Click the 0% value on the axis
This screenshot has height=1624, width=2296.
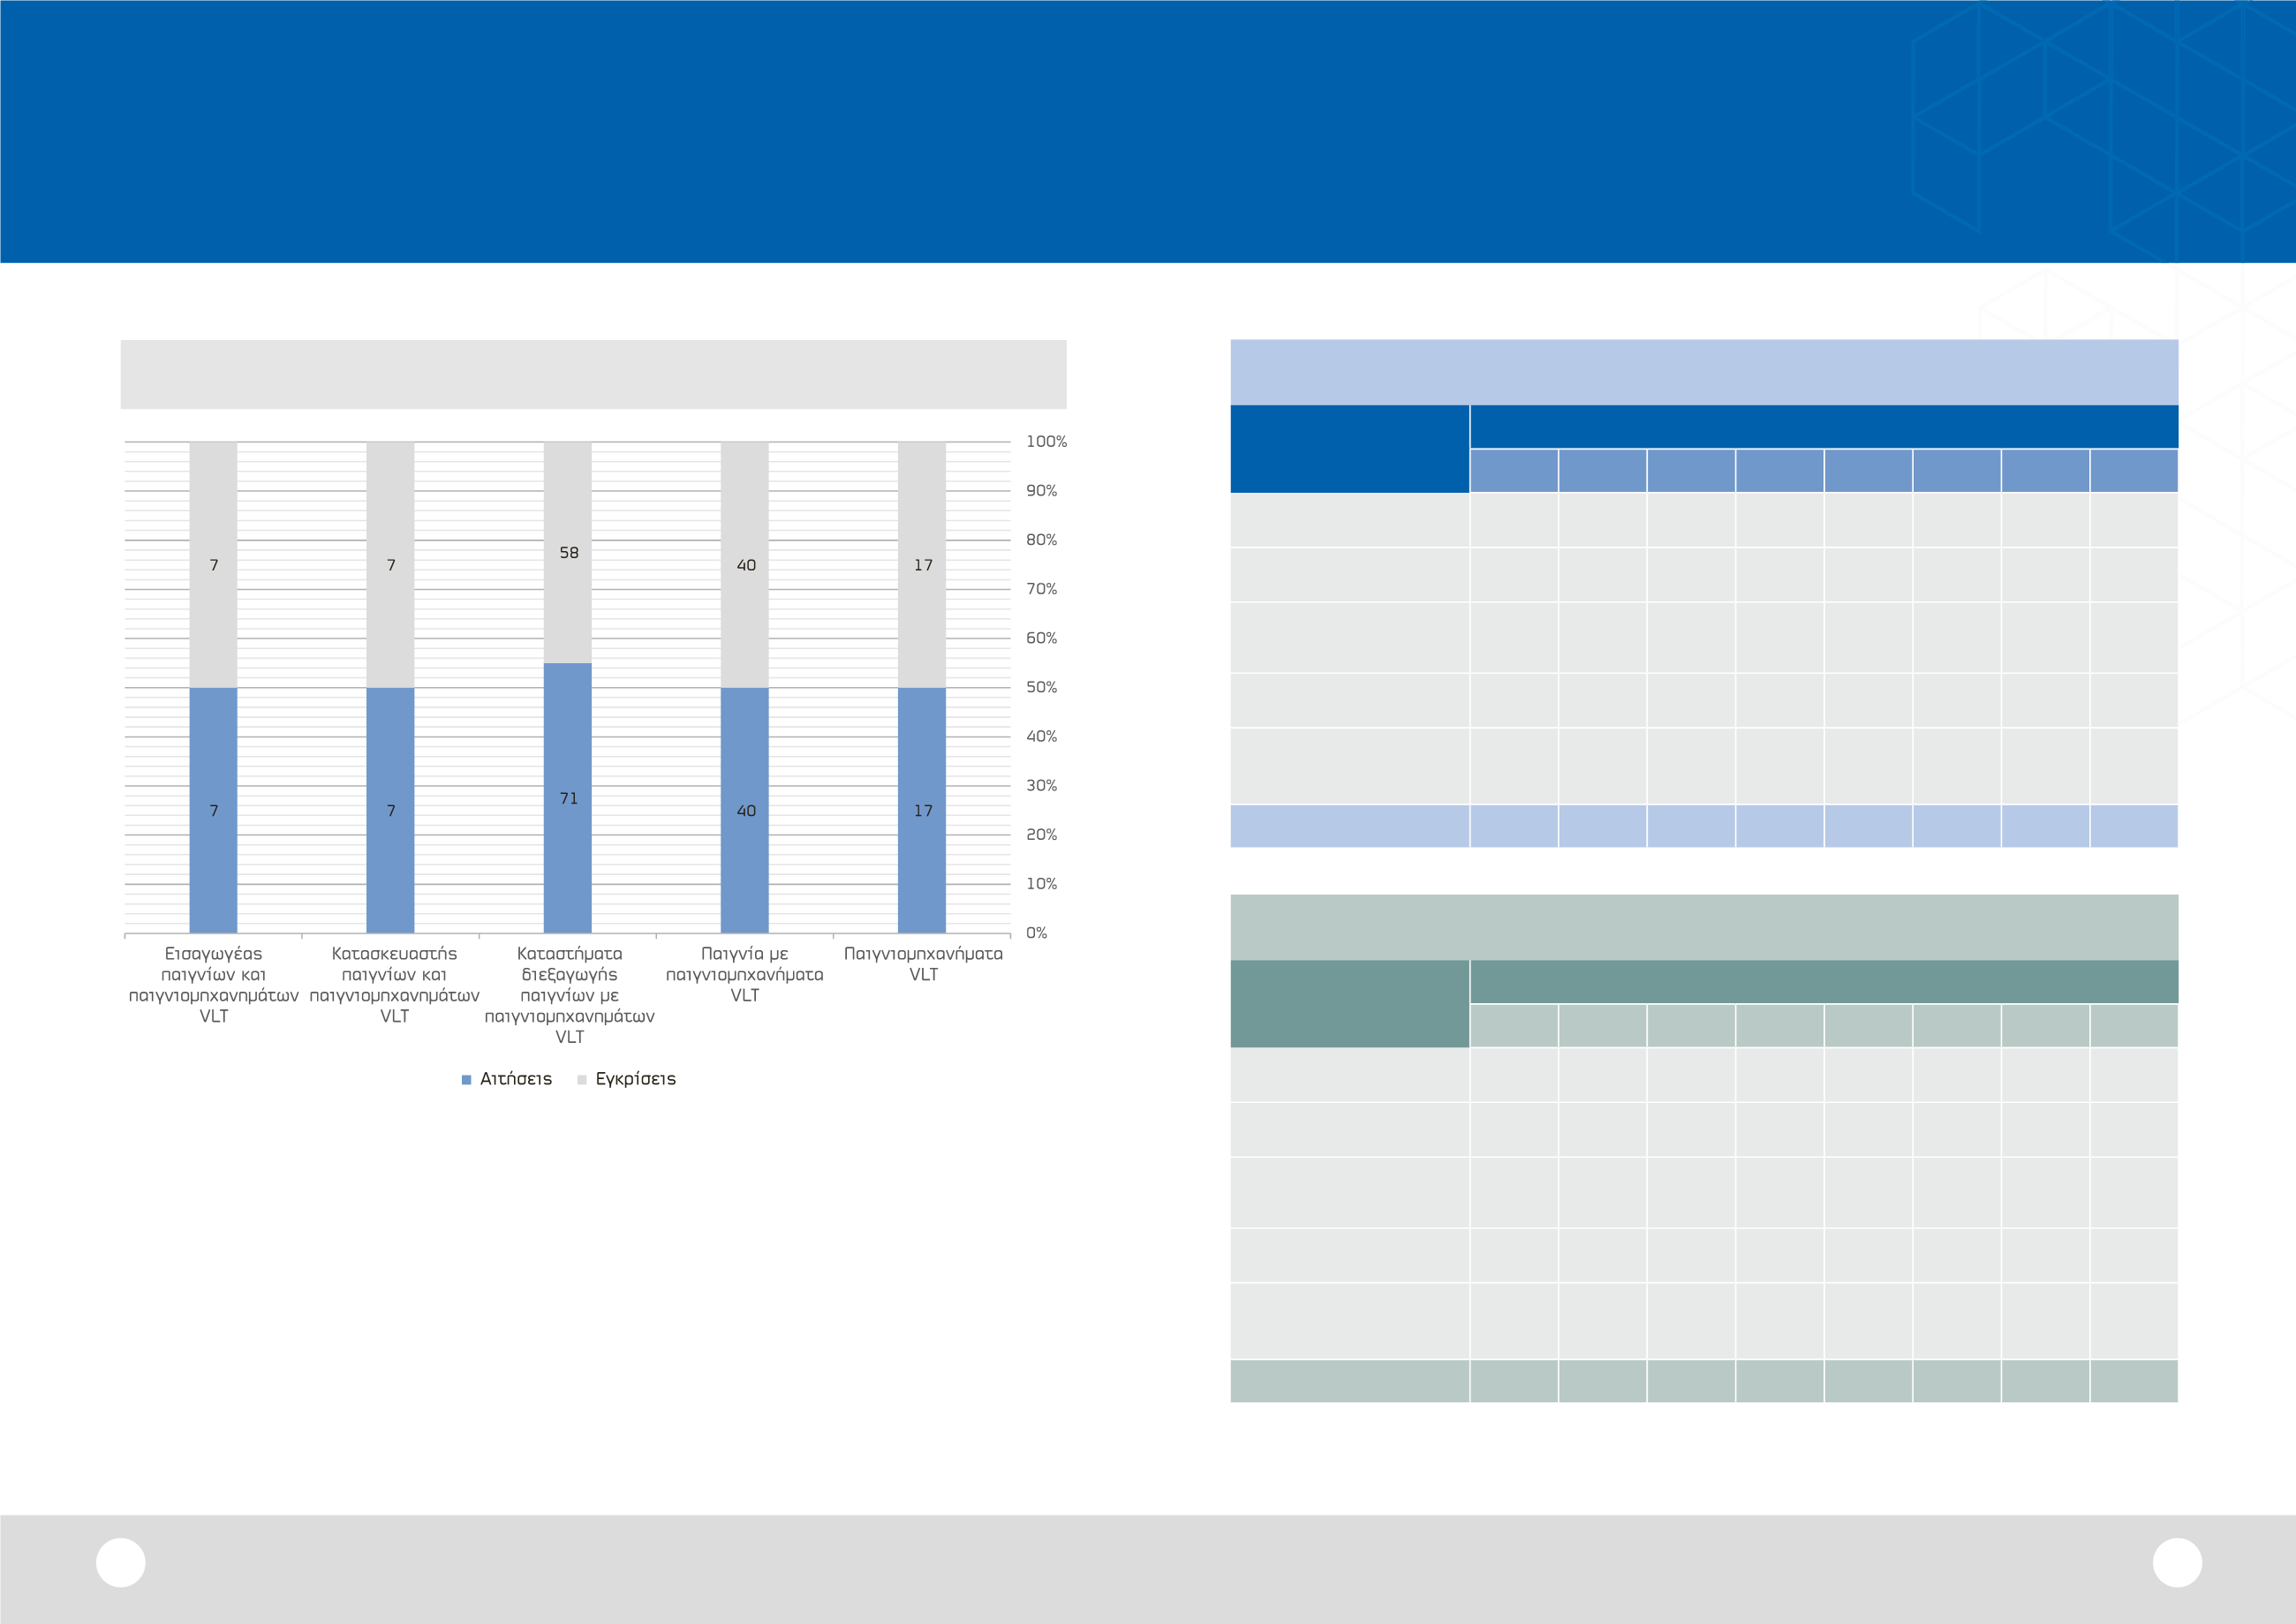1037,933
